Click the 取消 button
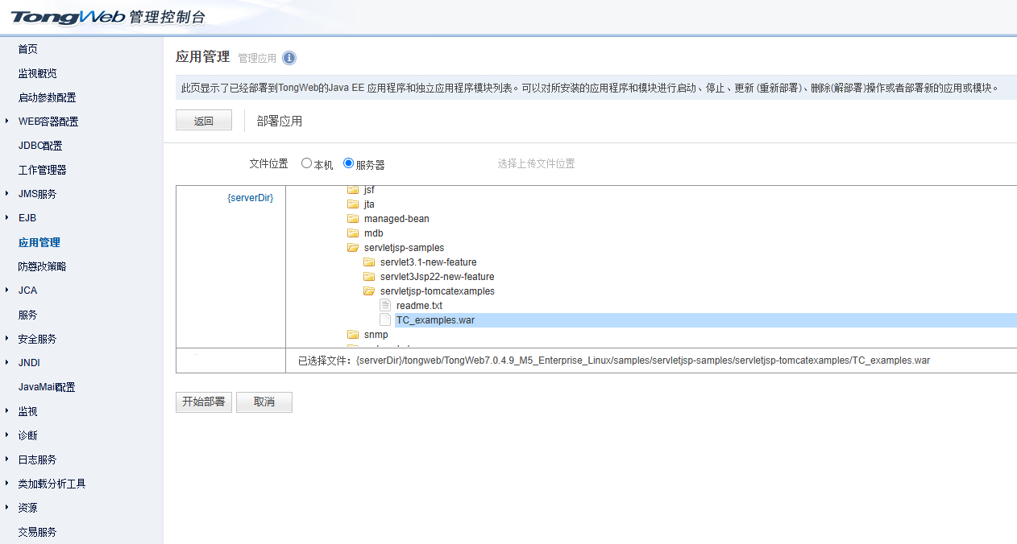 click(x=264, y=402)
